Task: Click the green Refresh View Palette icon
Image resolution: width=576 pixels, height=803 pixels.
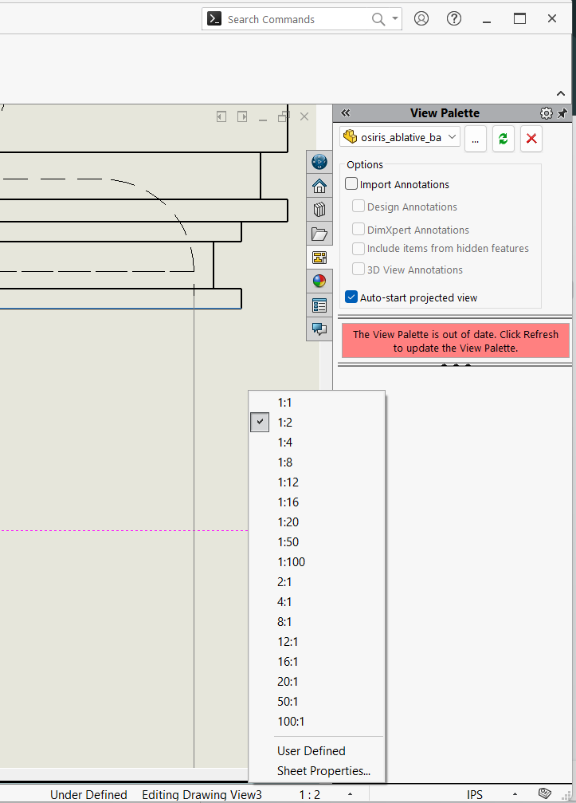Action: (503, 138)
